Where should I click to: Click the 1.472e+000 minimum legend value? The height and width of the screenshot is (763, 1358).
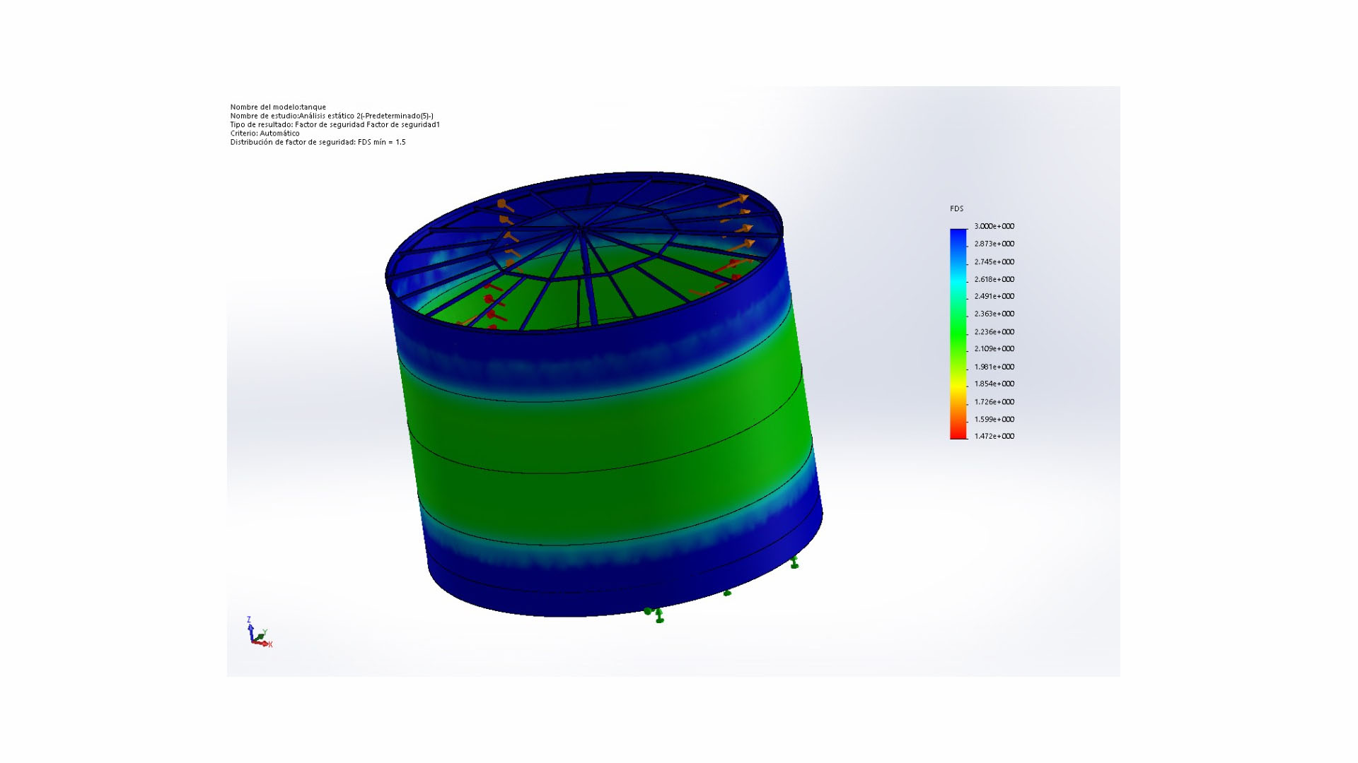point(994,436)
